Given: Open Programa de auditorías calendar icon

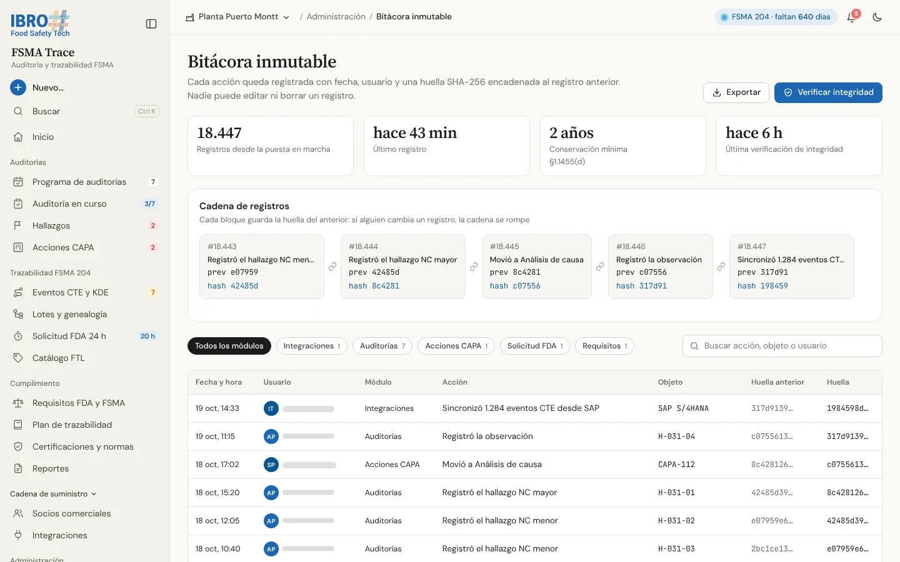Looking at the screenshot, I should coord(18,182).
